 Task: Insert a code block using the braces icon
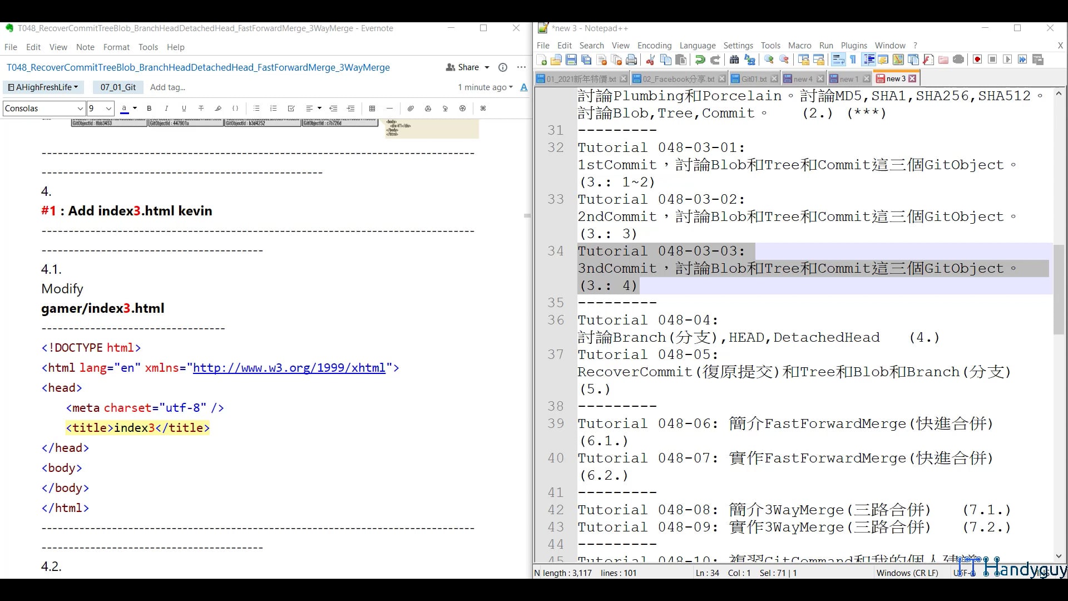tap(235, 108)
